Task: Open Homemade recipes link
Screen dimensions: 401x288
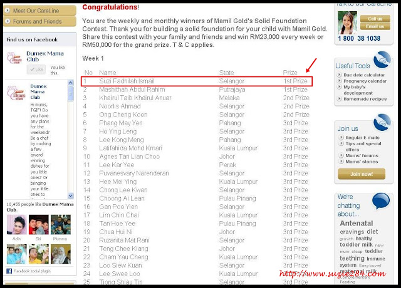Action: point(365,99)
